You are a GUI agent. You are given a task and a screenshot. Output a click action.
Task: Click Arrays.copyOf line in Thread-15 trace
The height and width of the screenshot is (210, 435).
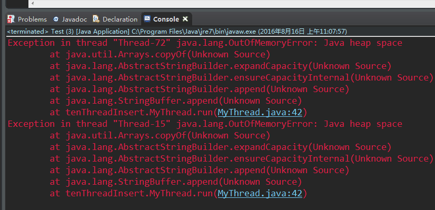point(160,136)
